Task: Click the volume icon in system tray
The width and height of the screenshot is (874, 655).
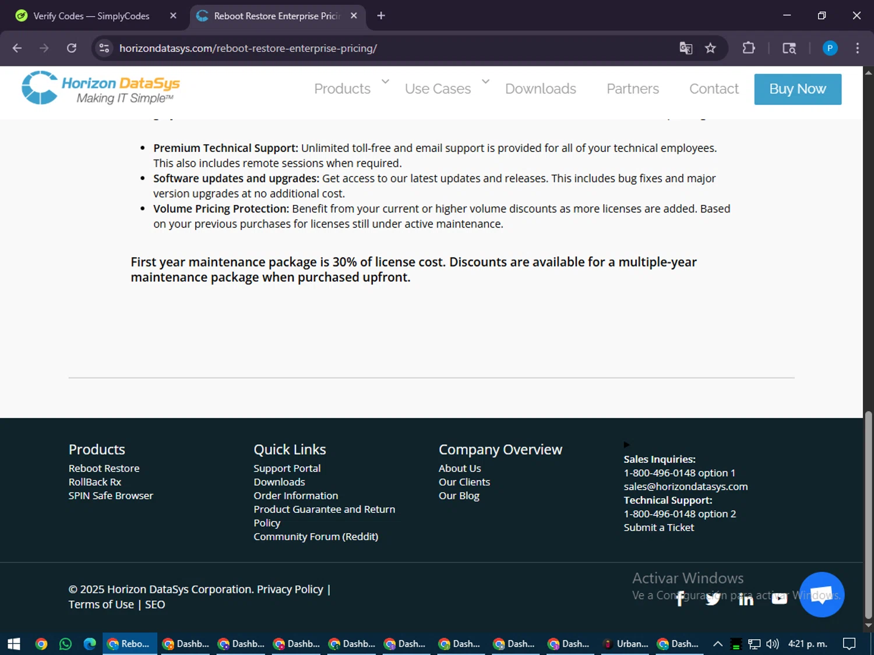Action: (773, 644)
